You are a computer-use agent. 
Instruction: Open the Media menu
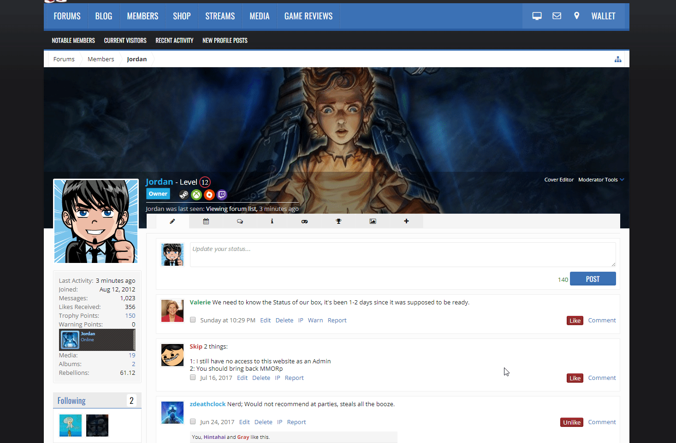[x=260, y=16]
